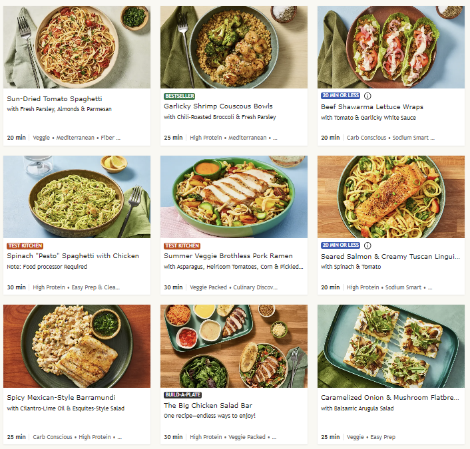Click Spicy Mexican-Style Barramundi title
The width and height of the screenshot is (470, 449).
pyautogui.click(x=61, y=398)
